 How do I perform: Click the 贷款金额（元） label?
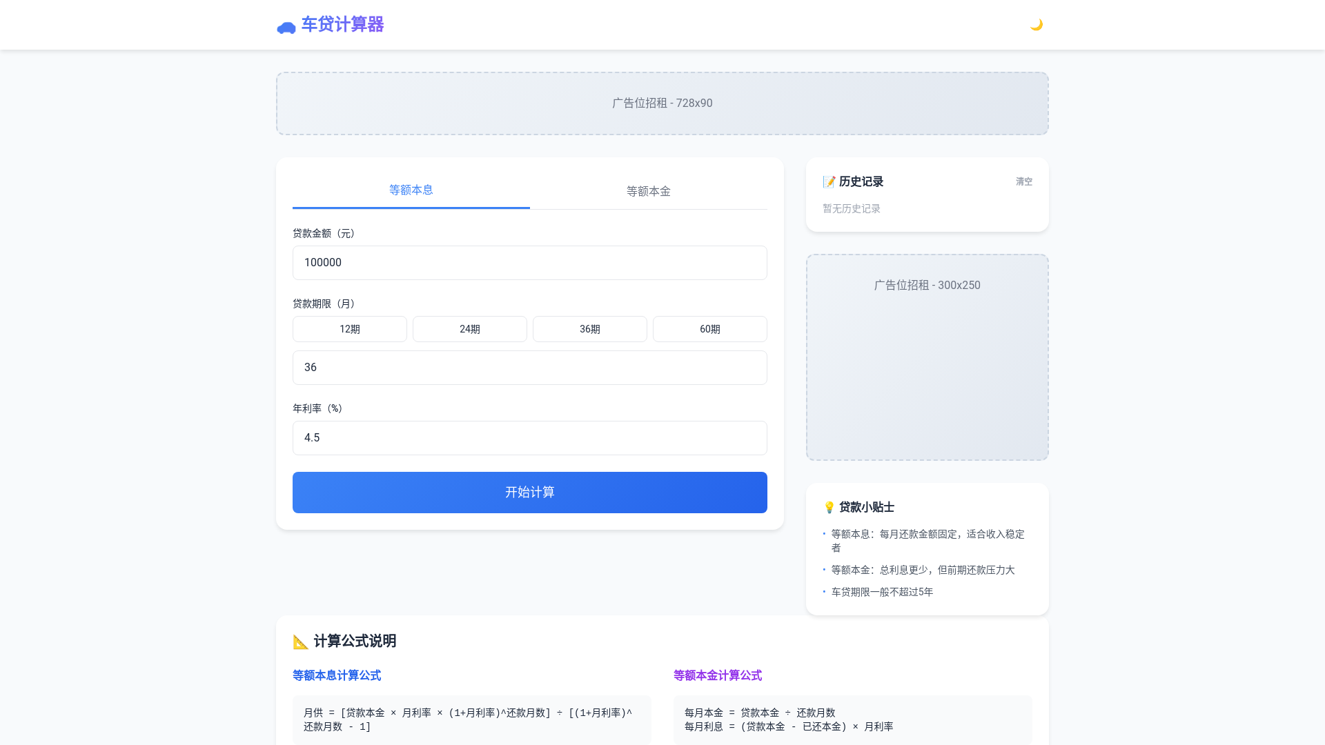(324, 233)
